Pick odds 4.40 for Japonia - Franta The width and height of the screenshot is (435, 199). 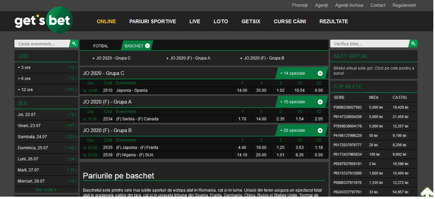[242, 148]
